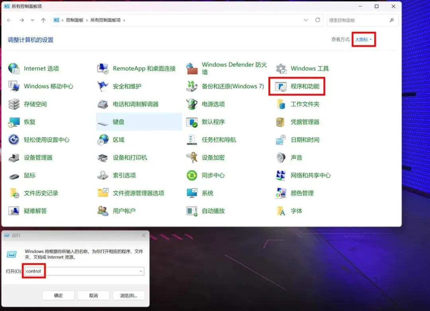Close the 运行 dialog

143,235
